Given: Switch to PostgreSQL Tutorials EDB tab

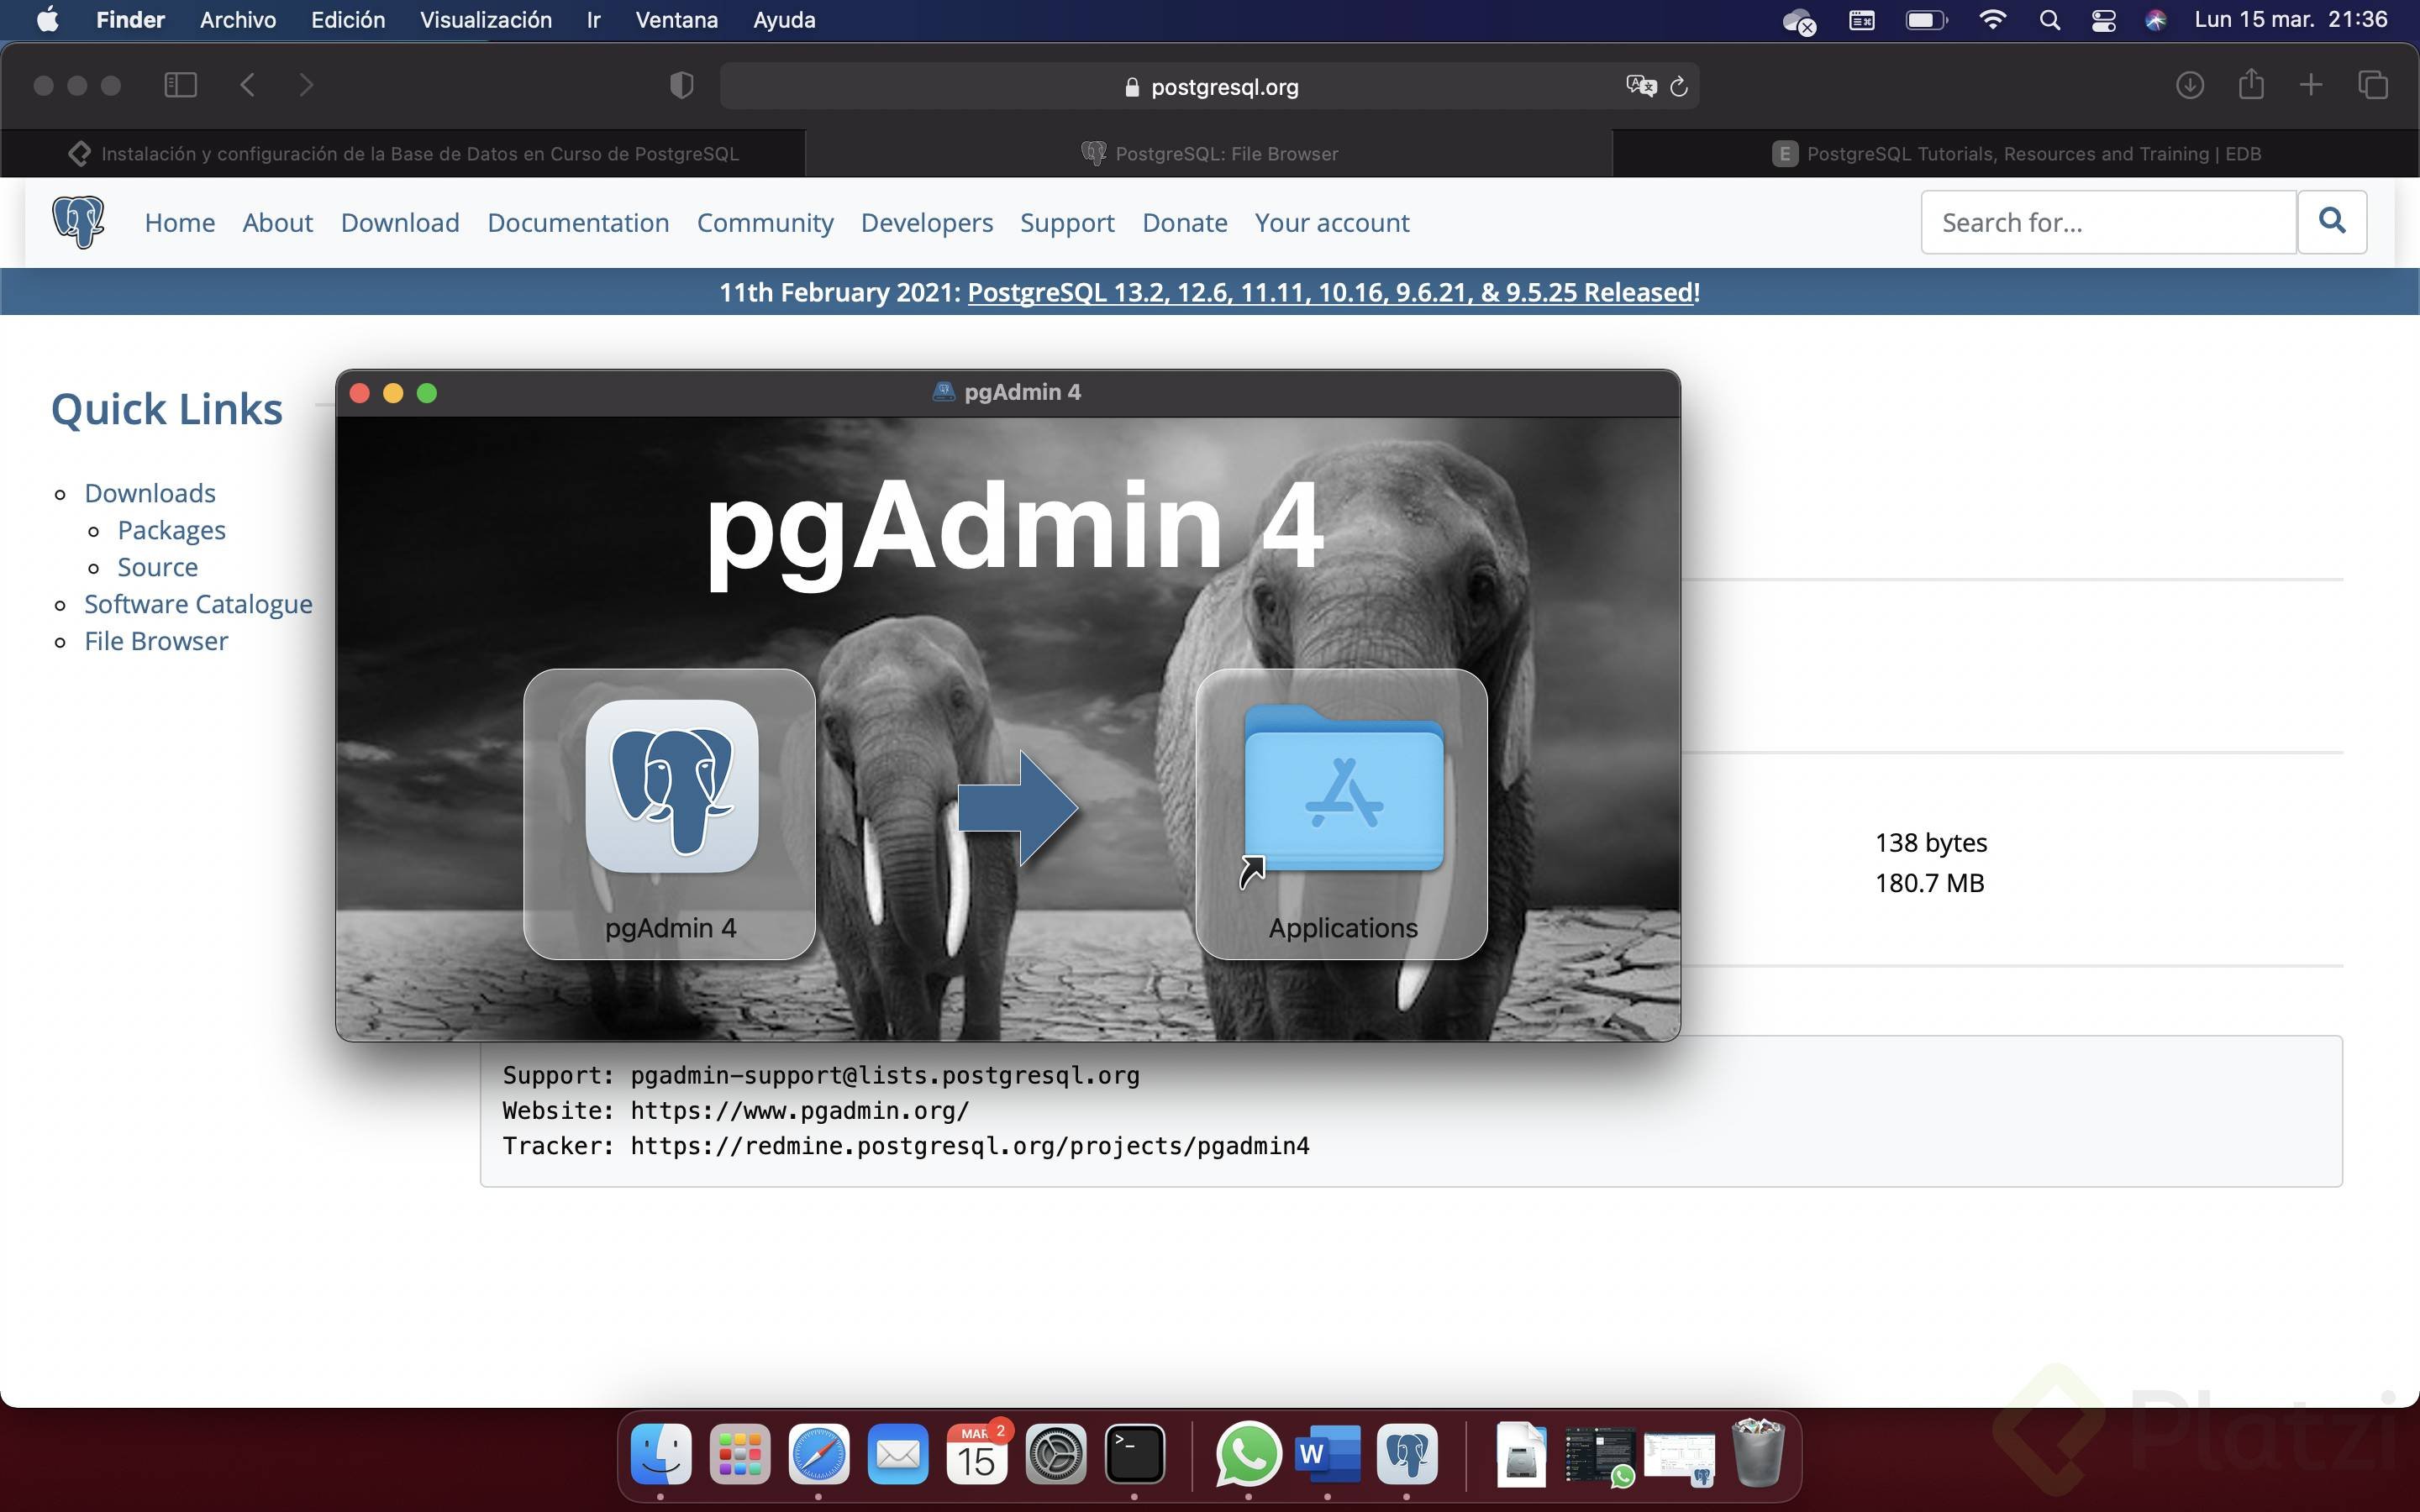Looking at the screenshot, I should pyautogui.click(x=2016, y=153).
